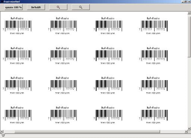The image size is (191, 138).
Task: Click the last barcode label in top row
Action: (153, 26)
